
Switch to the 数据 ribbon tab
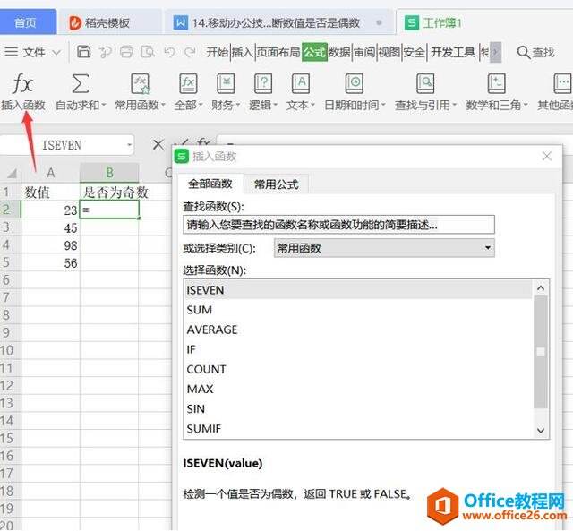[339, 52]
